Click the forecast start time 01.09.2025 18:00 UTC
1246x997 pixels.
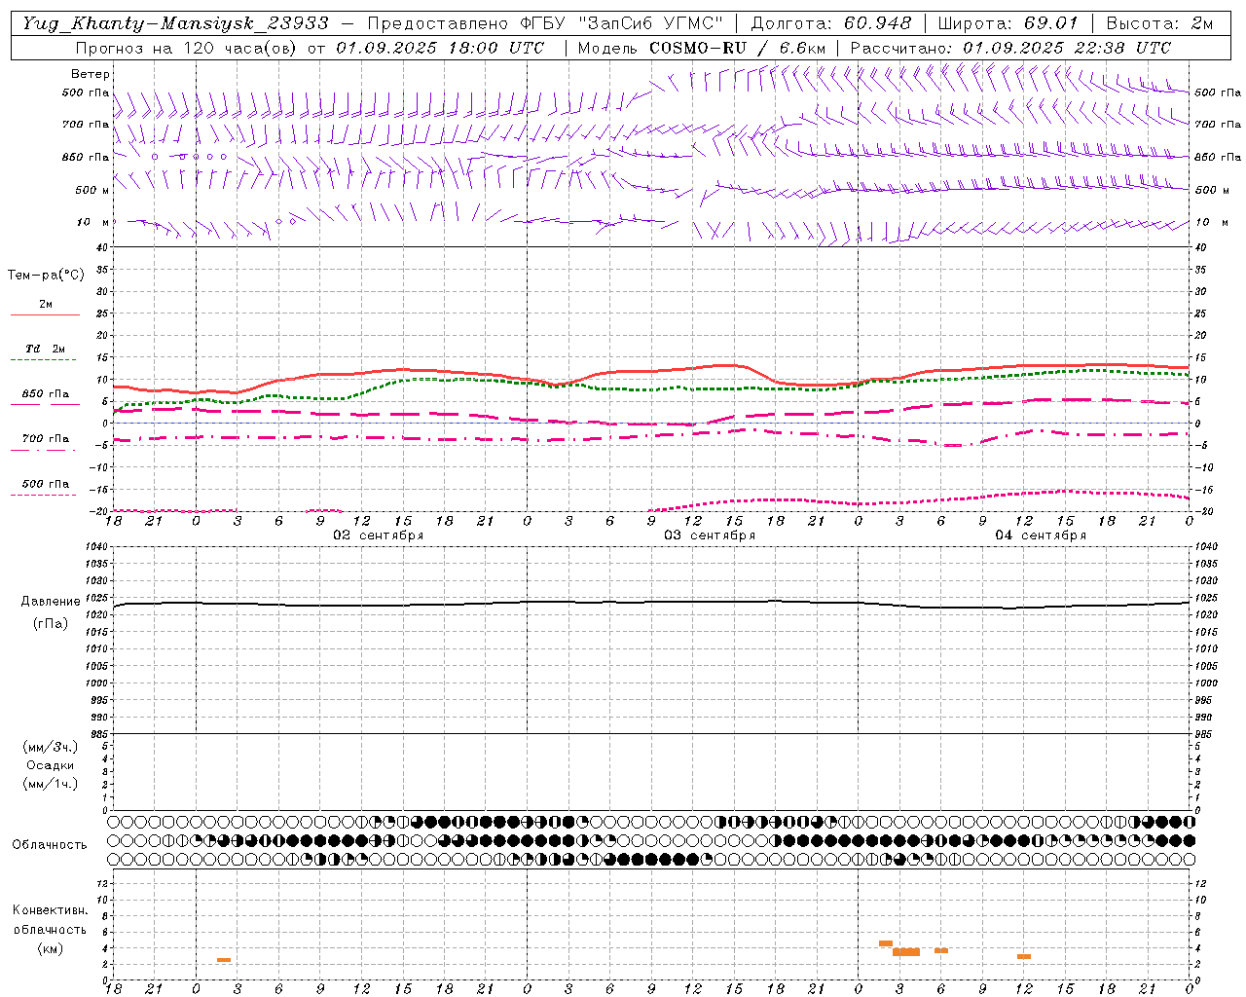[x=440, y=48]
